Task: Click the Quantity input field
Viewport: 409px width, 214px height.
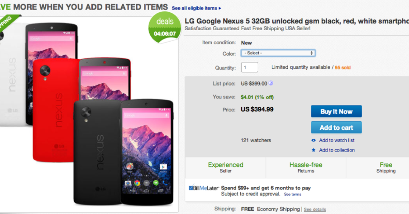Action: (x=249, y=67)
